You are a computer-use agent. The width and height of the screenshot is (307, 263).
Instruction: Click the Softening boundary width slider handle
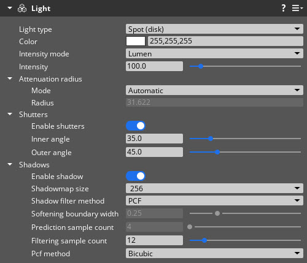point(217,213)
